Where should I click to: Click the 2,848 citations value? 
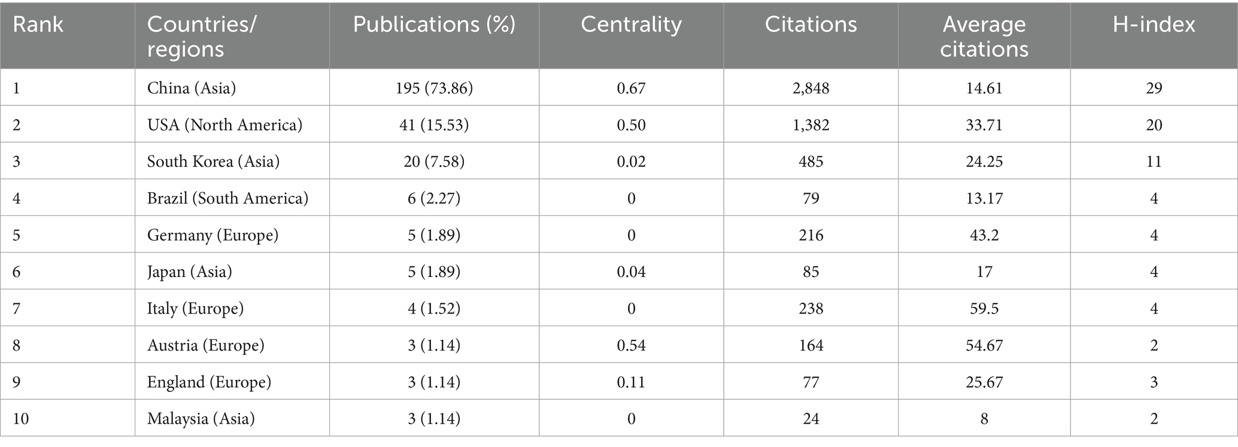pyautogui.click(x=811, y=88)
